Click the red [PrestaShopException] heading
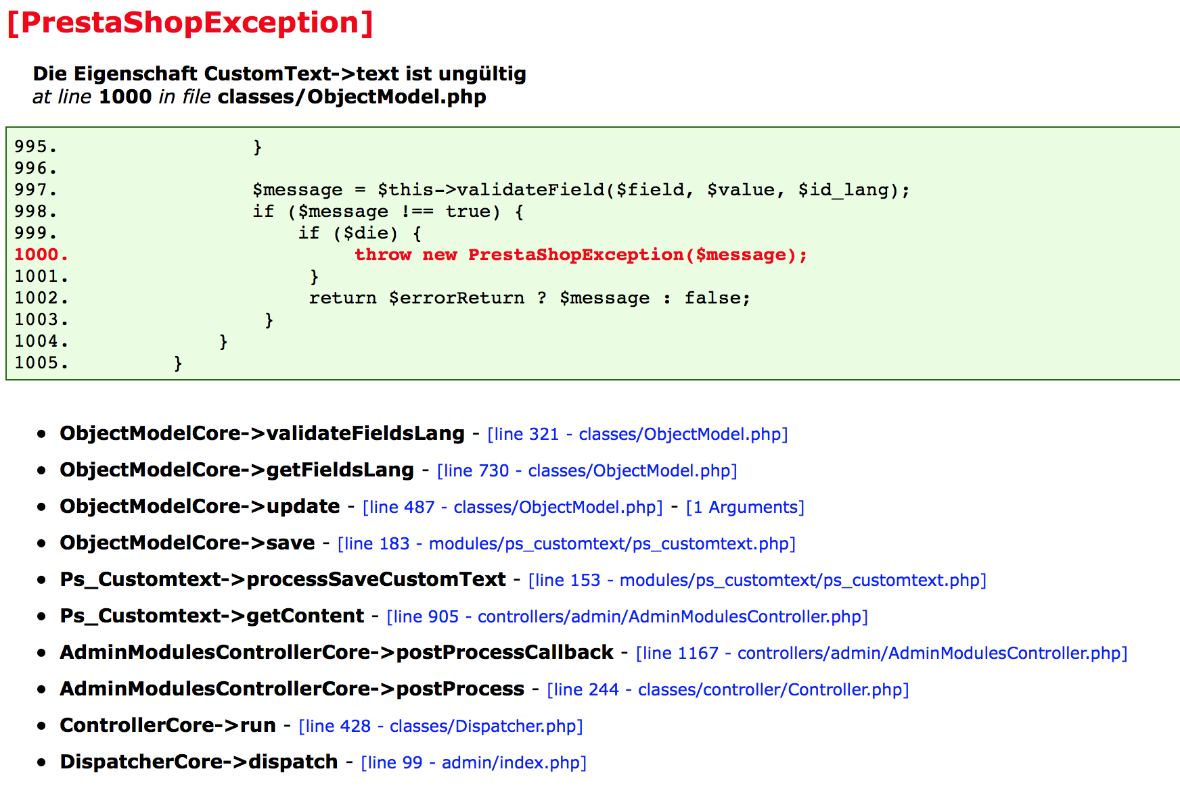This screenshot has height=811, width=1180. coord(190,22)
